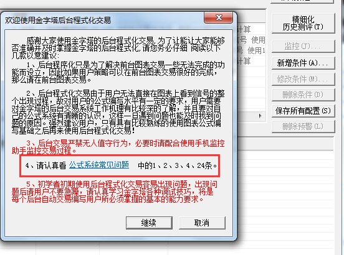This screenshot has height=255, width=344.
Task: Click the 精细化历史测评(T) button
Action: (303, 23)
